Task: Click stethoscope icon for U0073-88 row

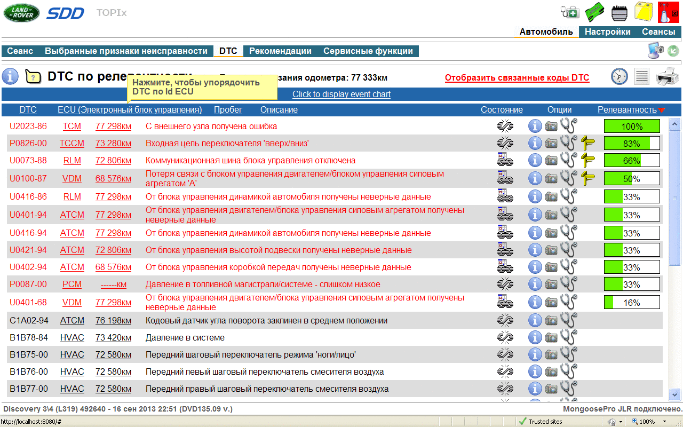Action: 569,160
